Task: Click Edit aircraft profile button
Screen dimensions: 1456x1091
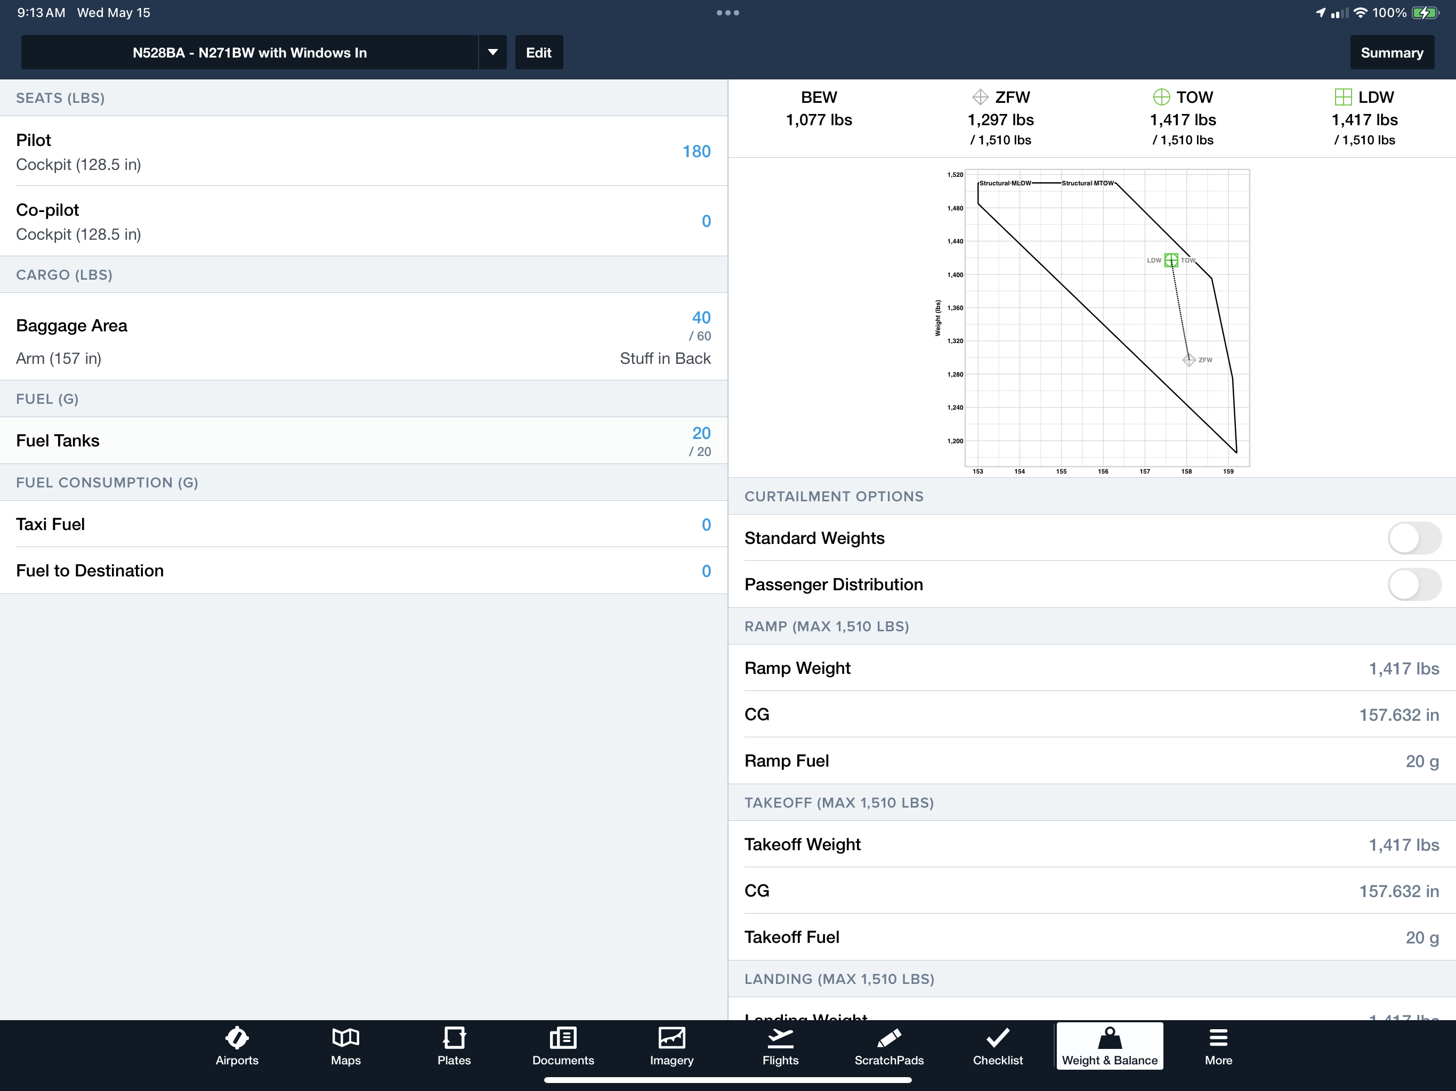Action: 537,52
